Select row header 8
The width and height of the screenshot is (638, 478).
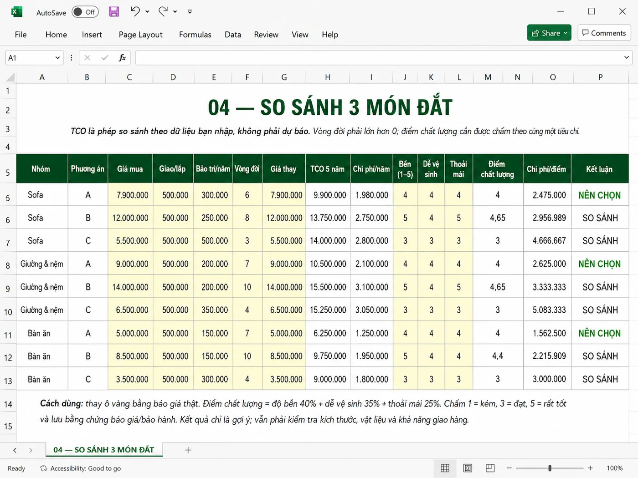coord(8,265)
